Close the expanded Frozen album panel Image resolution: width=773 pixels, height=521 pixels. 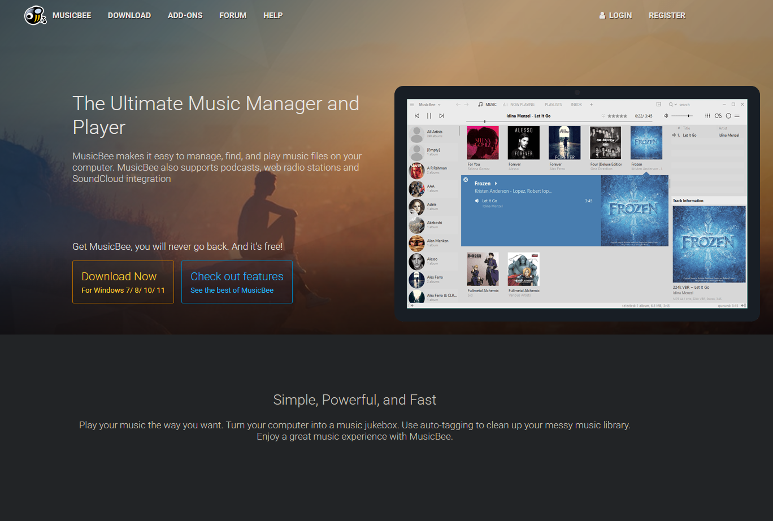click(x=466, y=180)
